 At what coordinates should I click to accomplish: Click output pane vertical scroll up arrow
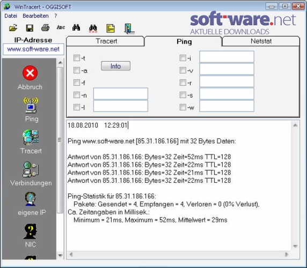coord(295,125)
